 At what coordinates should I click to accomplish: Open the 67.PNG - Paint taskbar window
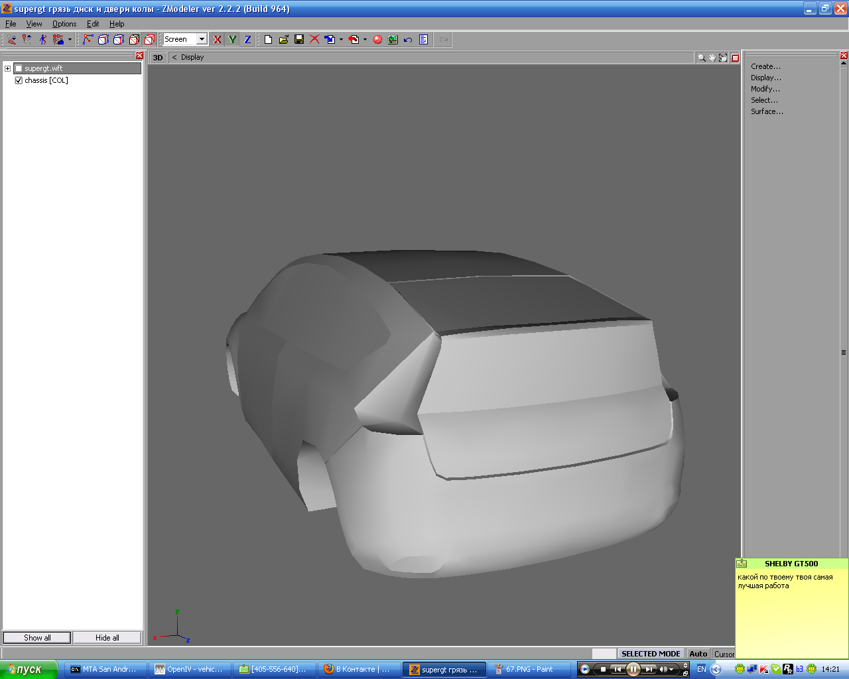click(529, 670)
